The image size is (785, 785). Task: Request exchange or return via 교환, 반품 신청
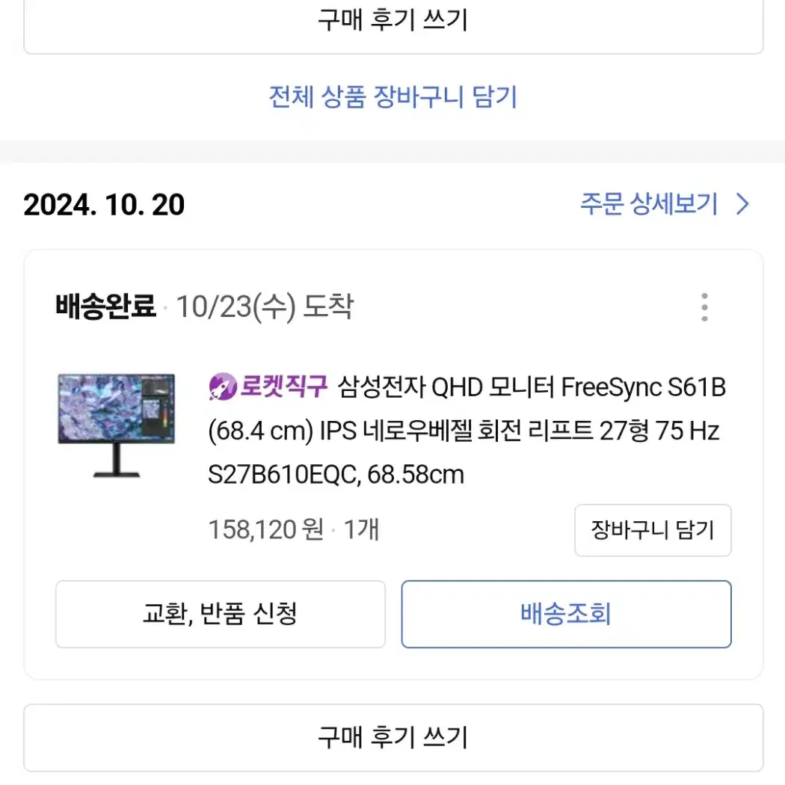pos(221,614)
